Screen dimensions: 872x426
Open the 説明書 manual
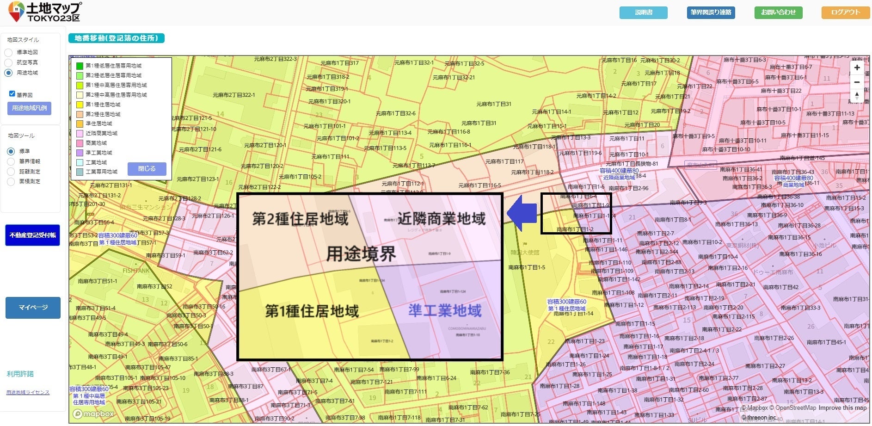pyautogui.click(x=643, y=12)
